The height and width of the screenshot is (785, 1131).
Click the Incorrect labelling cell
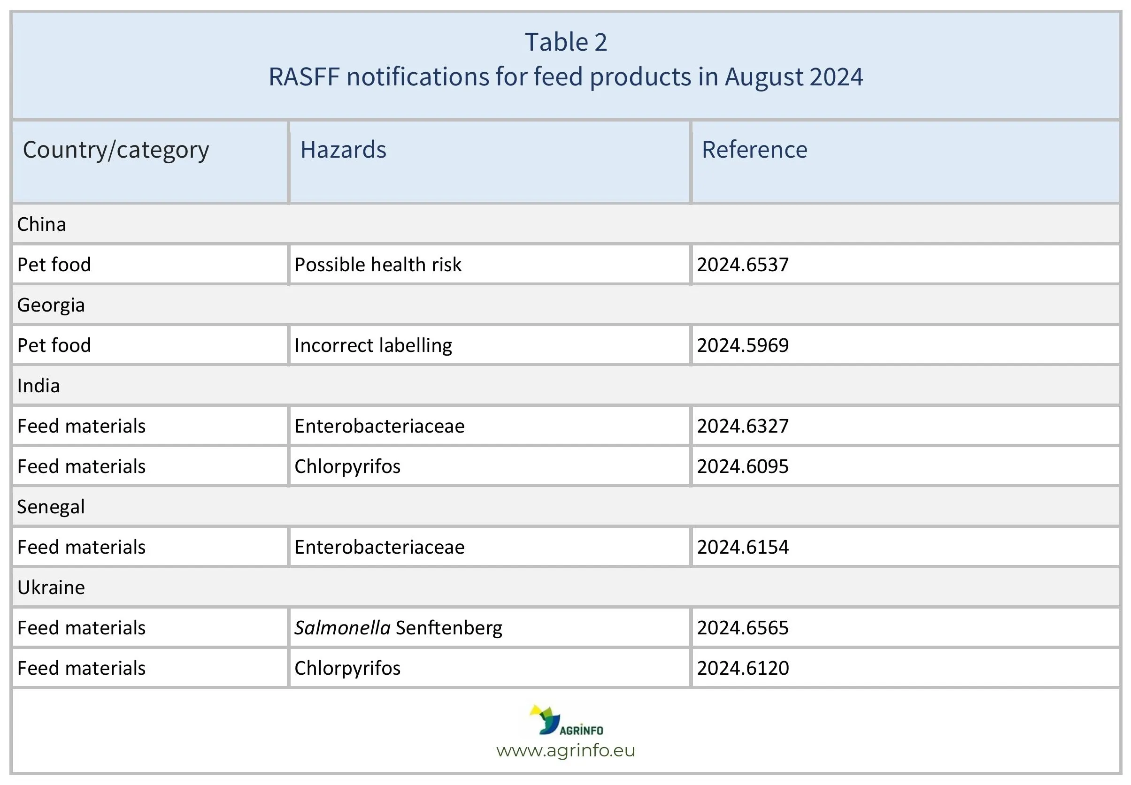[x=490, y=345]
